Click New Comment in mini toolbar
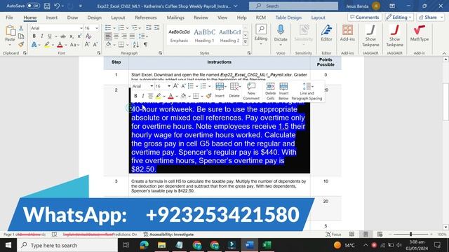 (251, 91)
